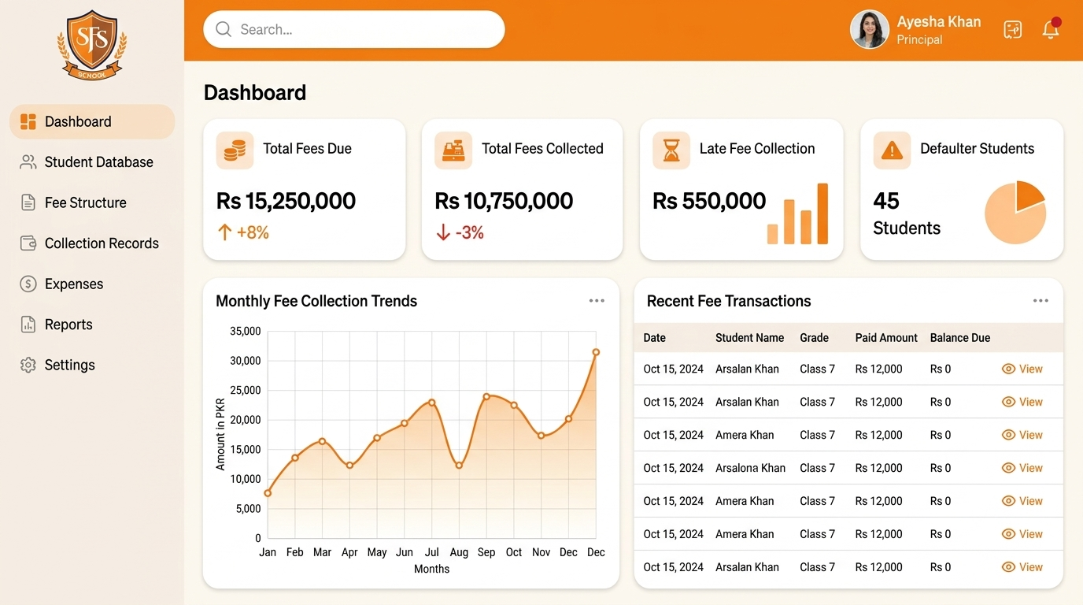1083x605 pixels.
Task: Click the Late Fee Collection bar chart
Action: coord(797,213)
